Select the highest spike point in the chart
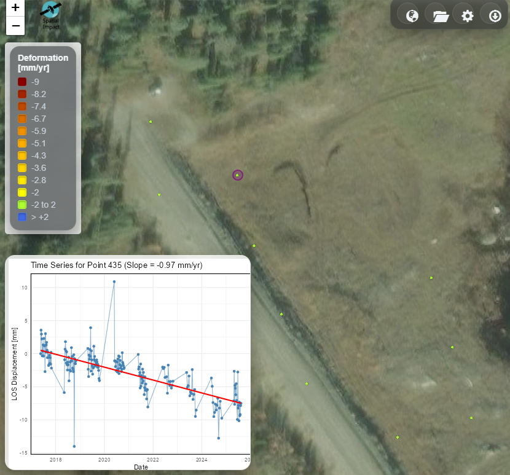 coord(114,281)
